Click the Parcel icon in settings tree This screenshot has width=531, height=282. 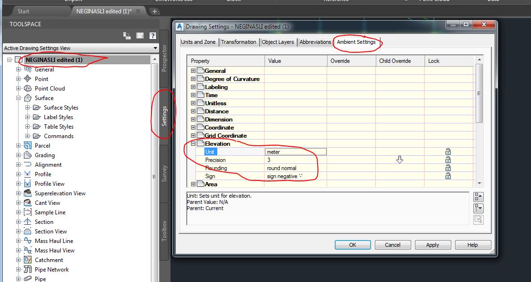tap(27, 146)
